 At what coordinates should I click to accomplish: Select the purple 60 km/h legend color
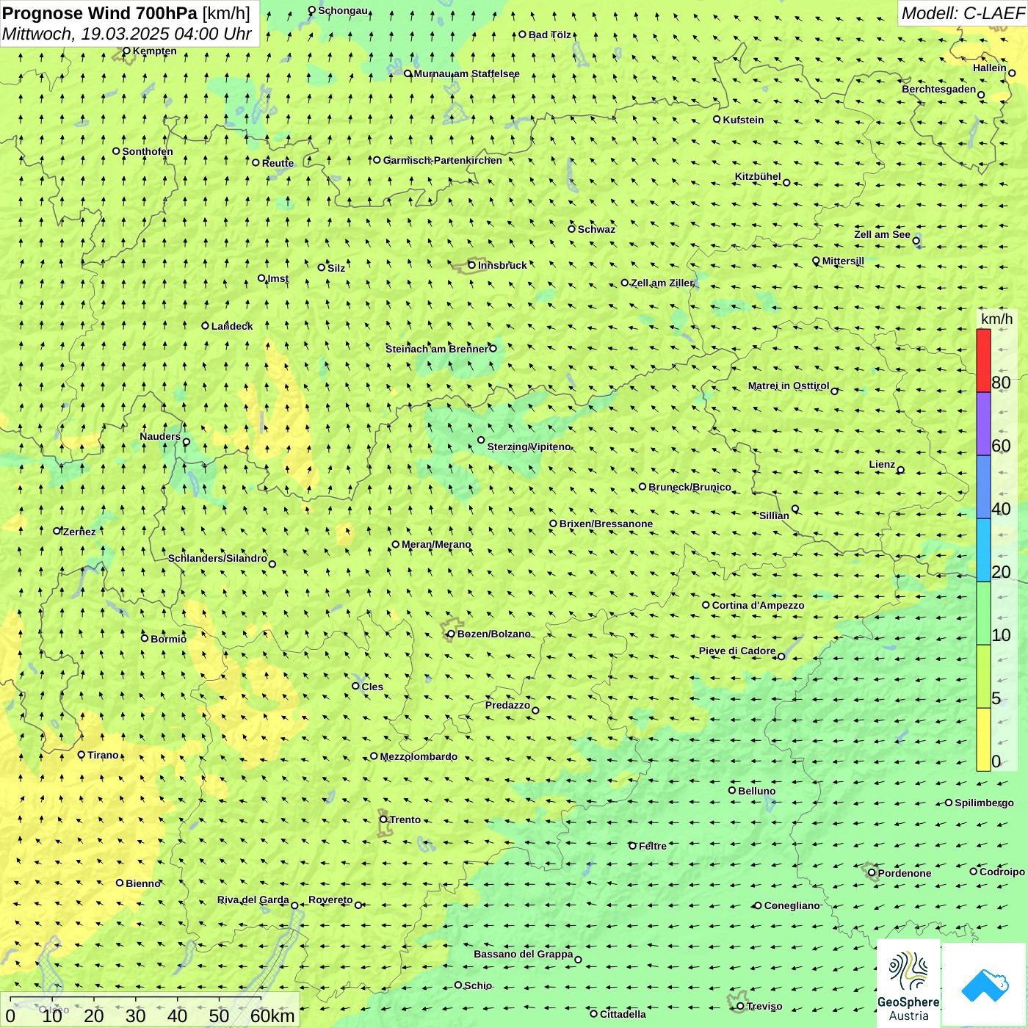coord(983,424)
